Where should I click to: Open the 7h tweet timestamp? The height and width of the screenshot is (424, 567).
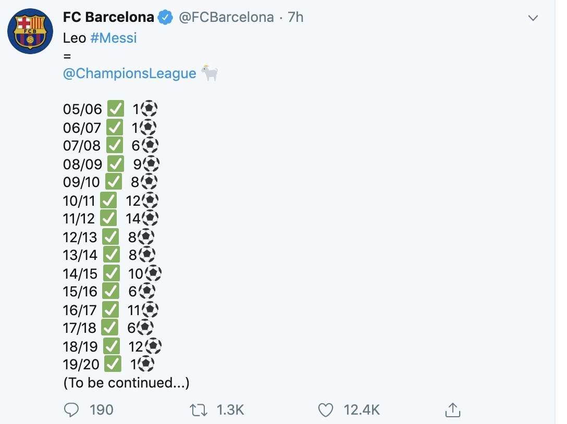pos(295,17)
